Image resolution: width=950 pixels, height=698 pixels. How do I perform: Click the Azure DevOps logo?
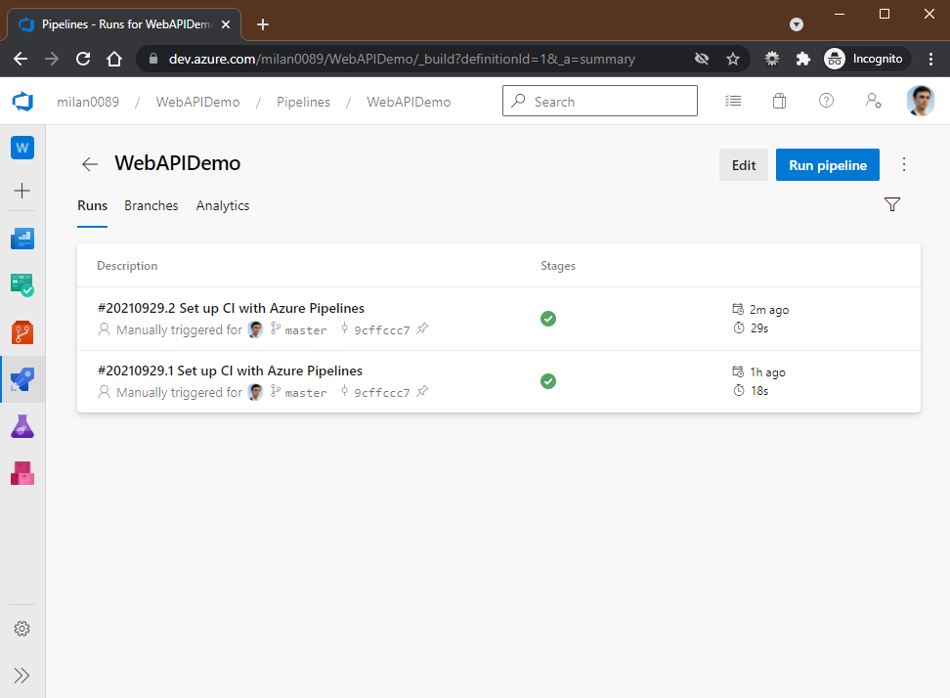click(22, 102)
